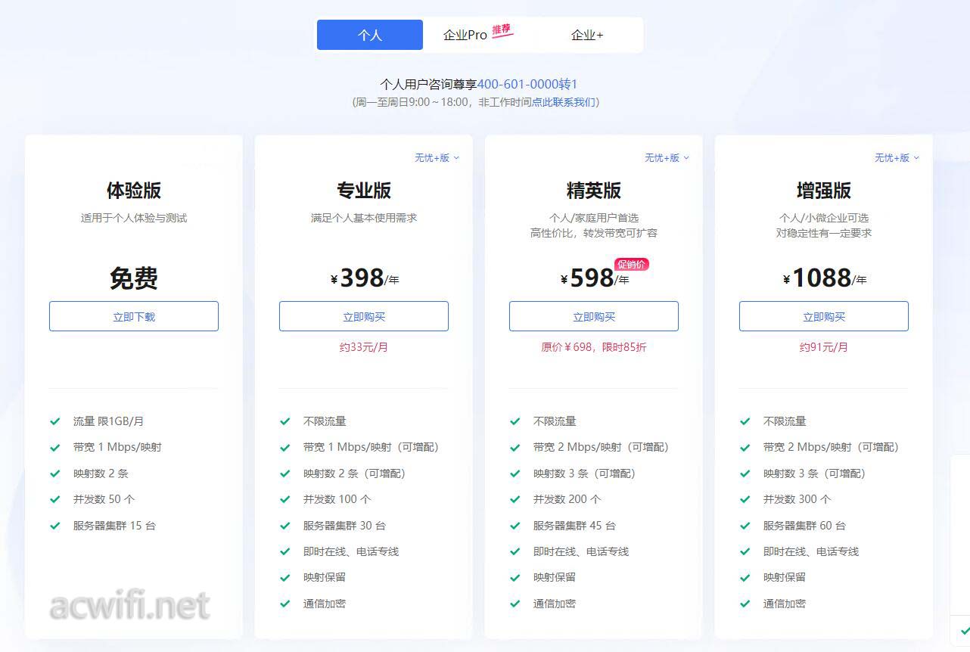Click 立即购买 for the ¥598 精英版
Image resolution: width=970 pixels, height=652 pixels.
594,316
